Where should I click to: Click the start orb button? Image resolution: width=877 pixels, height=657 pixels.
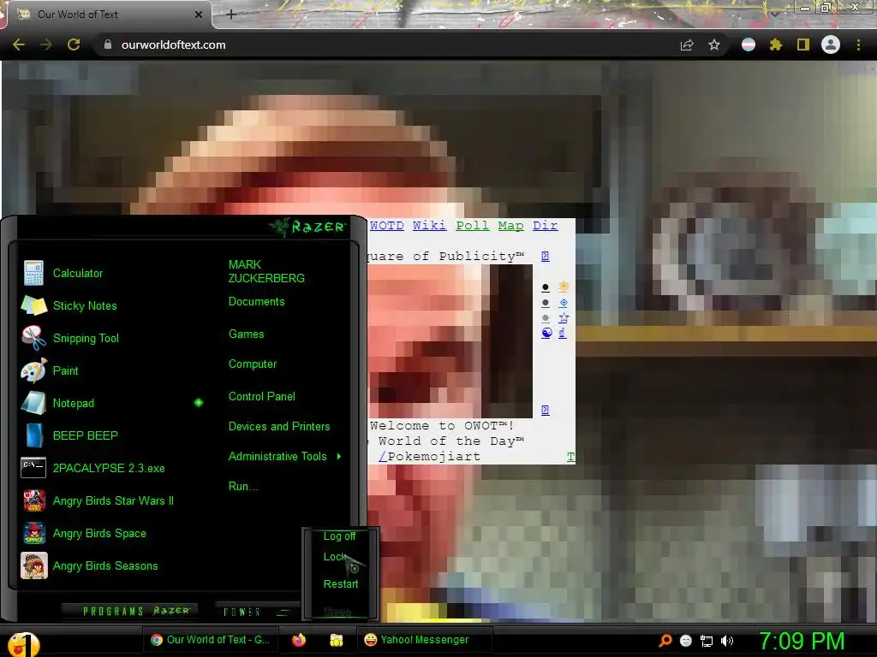click(22, 643)
